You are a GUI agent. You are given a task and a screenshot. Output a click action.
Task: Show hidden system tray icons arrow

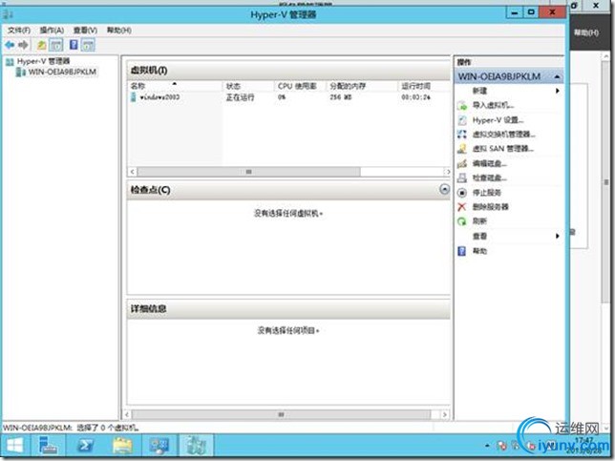(x=488, y=446)
